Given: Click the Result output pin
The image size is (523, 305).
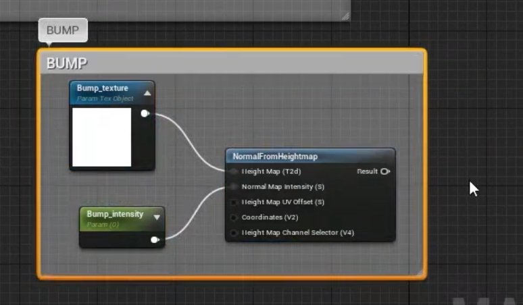Looking at the screenshot, I should pos(385,171).
